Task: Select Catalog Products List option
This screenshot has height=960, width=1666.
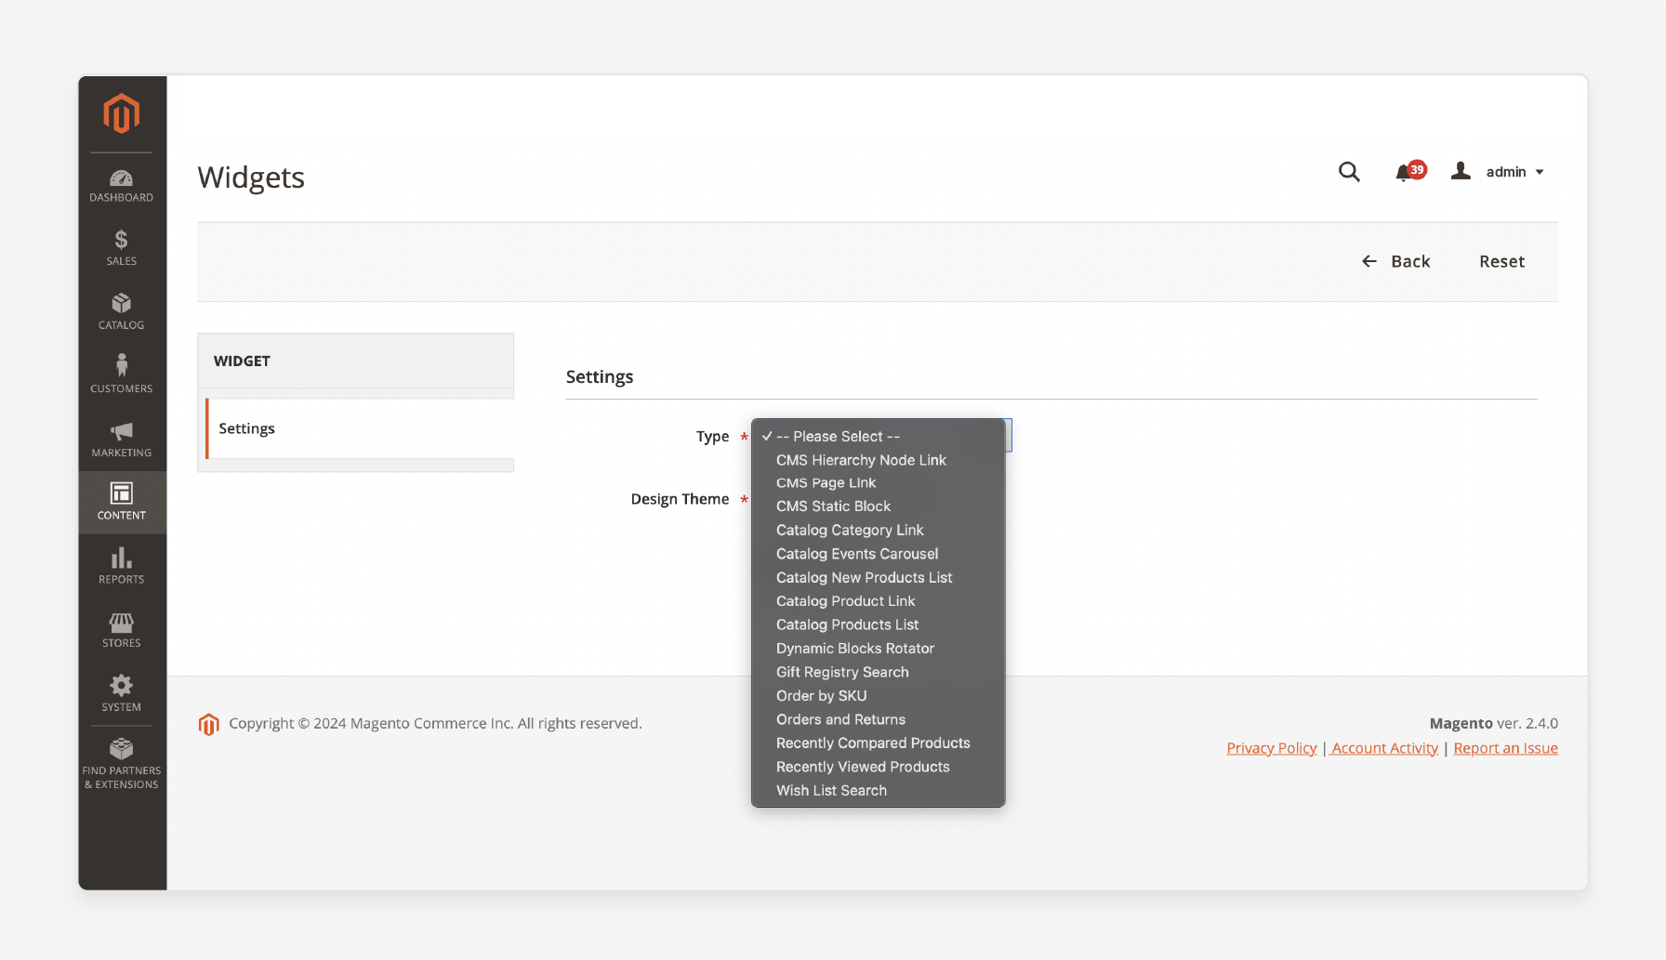Action: click(x=878, y=625)
